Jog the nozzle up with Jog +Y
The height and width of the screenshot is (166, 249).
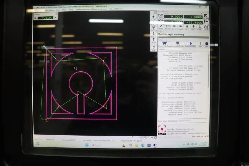tap(187, 26)
